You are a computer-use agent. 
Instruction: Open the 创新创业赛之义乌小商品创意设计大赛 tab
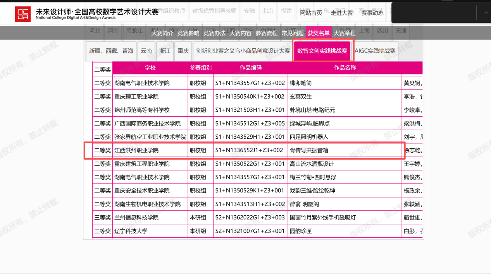pos(243,51)
